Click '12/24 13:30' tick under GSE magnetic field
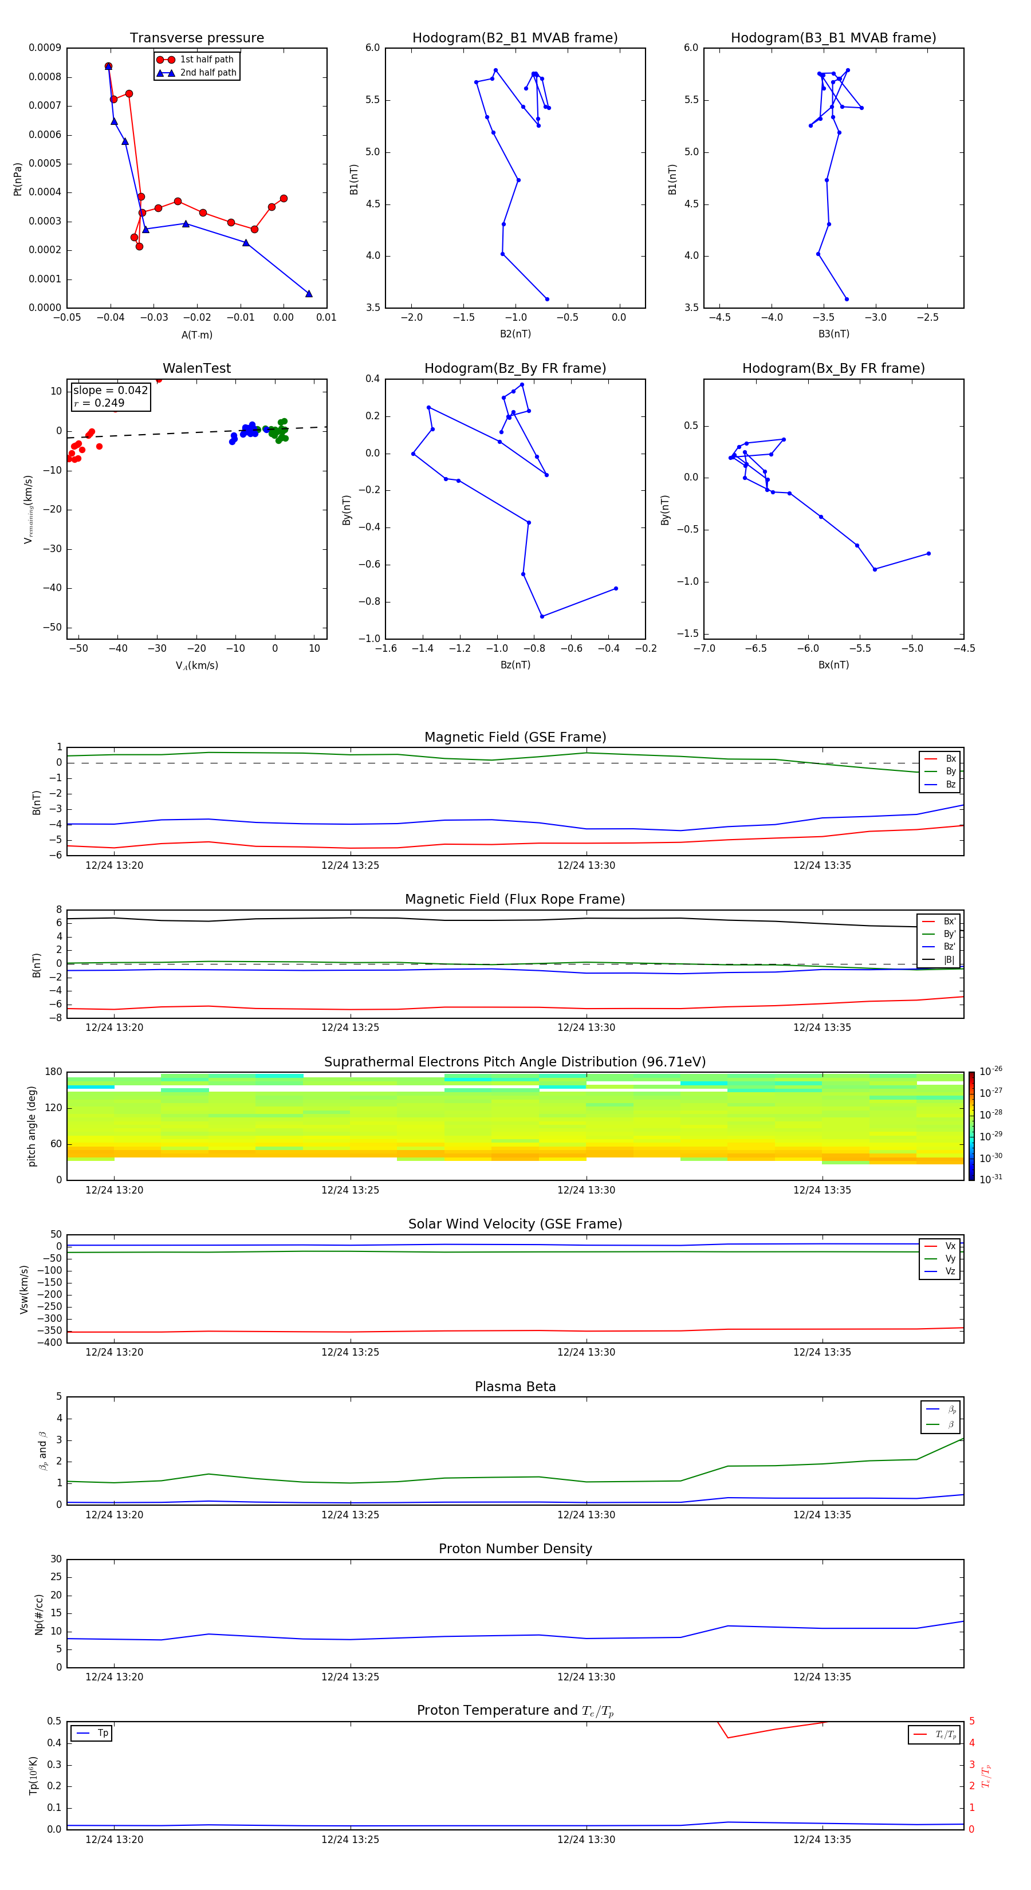The width and height of the screenshot is (1031, 1890). pos(585,865)
